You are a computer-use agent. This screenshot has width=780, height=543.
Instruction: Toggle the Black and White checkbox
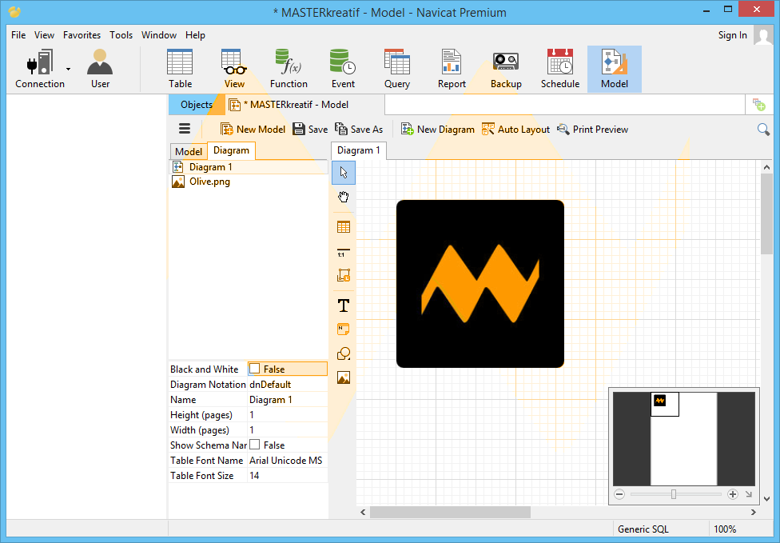click(255, 369)
